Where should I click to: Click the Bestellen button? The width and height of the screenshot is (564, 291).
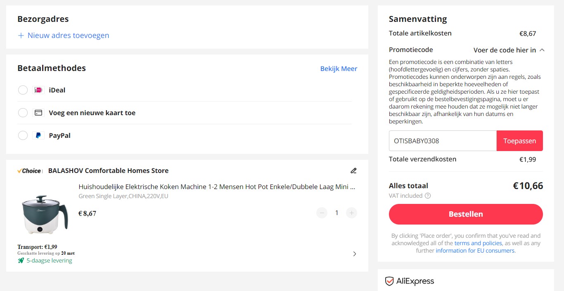(x=466, y=214)
